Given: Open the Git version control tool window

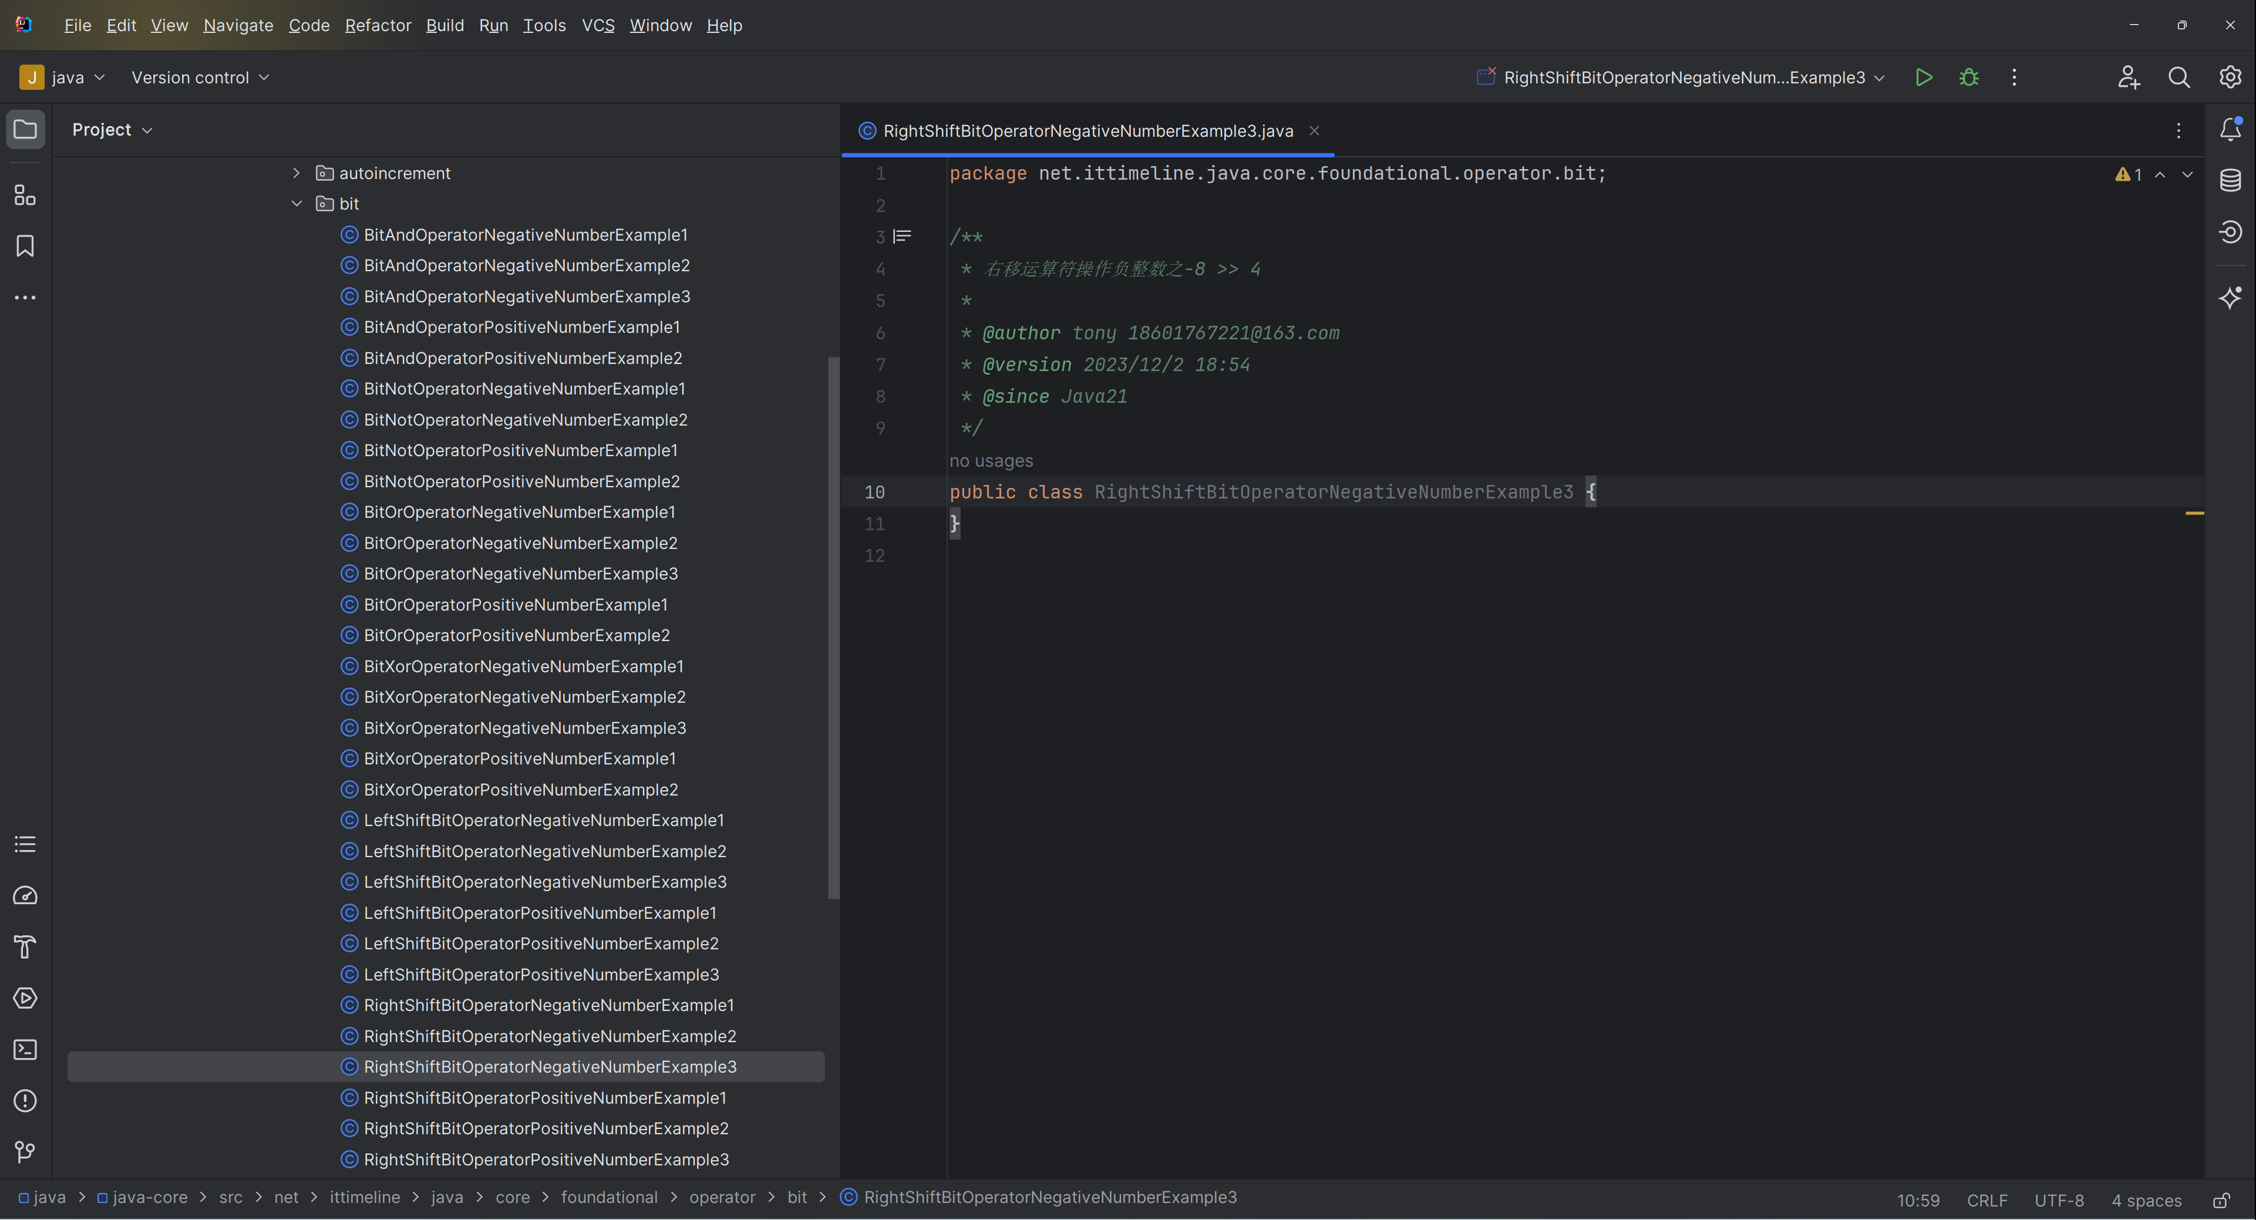Looking at the screenshot, I should 25,1152.
